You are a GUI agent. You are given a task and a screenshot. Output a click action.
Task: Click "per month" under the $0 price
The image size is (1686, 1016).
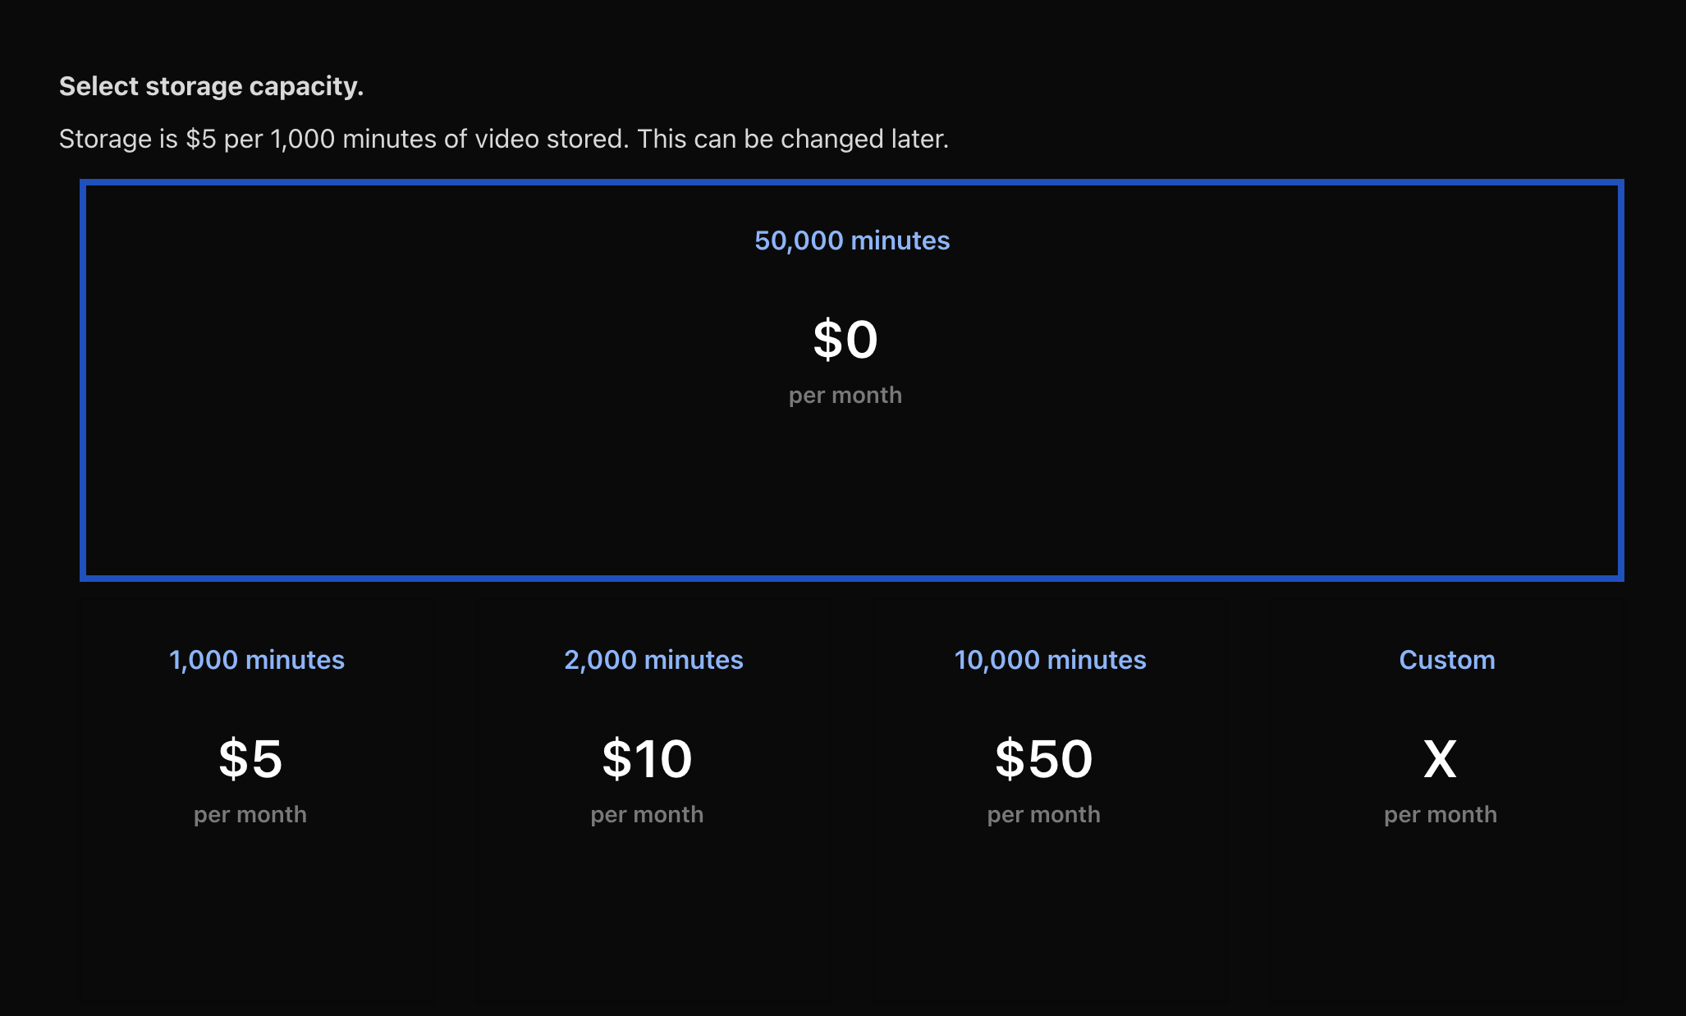click(845, 396)
